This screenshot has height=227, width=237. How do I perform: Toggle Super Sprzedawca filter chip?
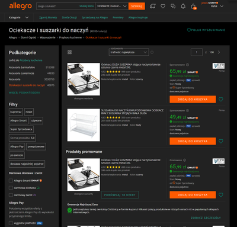click(21, 129)
